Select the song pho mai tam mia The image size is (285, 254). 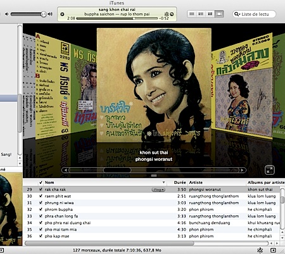click(61, 229)
